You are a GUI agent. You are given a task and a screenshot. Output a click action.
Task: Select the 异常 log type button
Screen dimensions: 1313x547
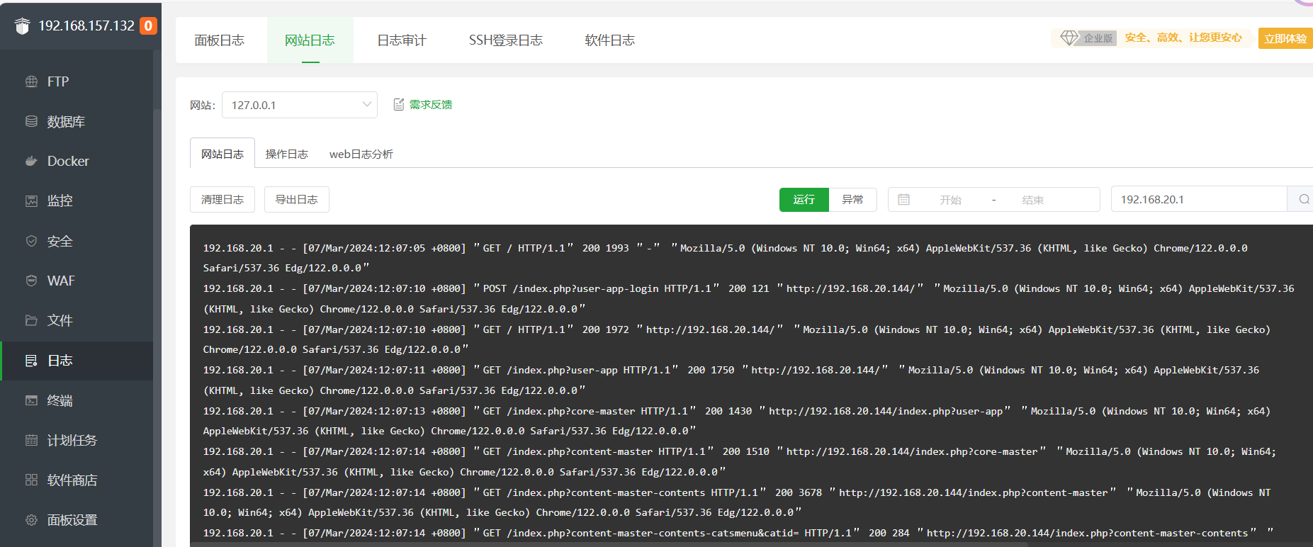pos(852,200)
